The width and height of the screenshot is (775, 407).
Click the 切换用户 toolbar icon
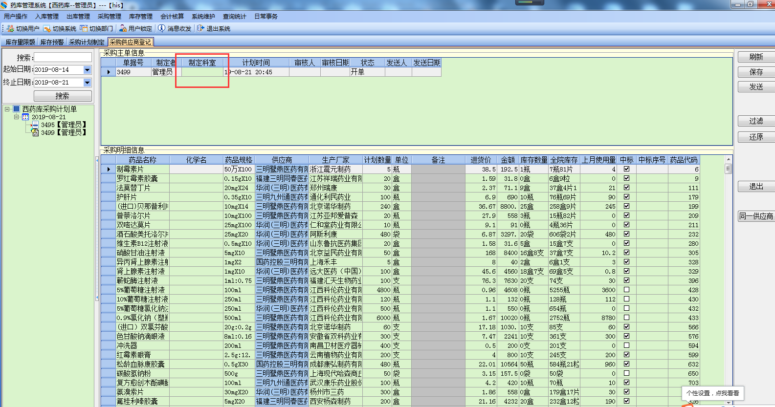coord(10,28)
